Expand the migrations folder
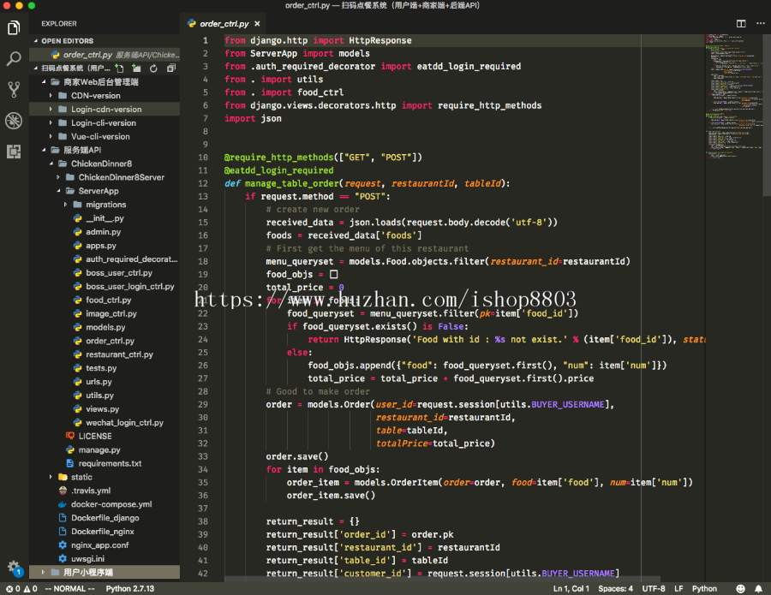The height and width of the screenshot is (595, 771). pyautogui.click(x=105, y=205)
